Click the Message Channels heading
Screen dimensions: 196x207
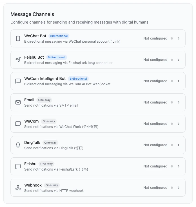(x=32, y=14)
